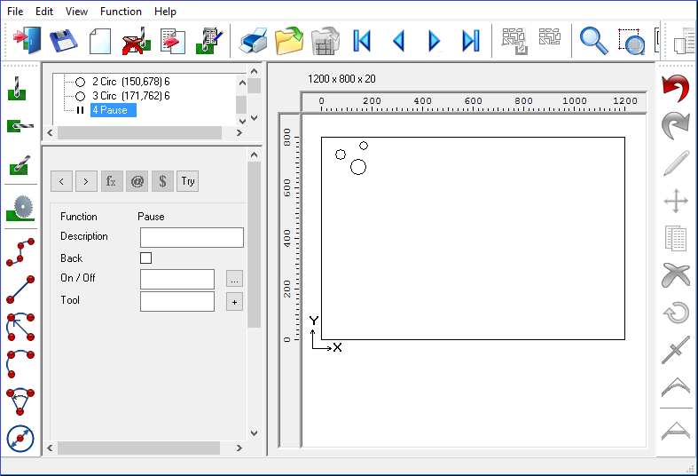This screenshot has height=476, width=698.
Task: Jump to the first record arrow
Action: click(x=362, y=41)
